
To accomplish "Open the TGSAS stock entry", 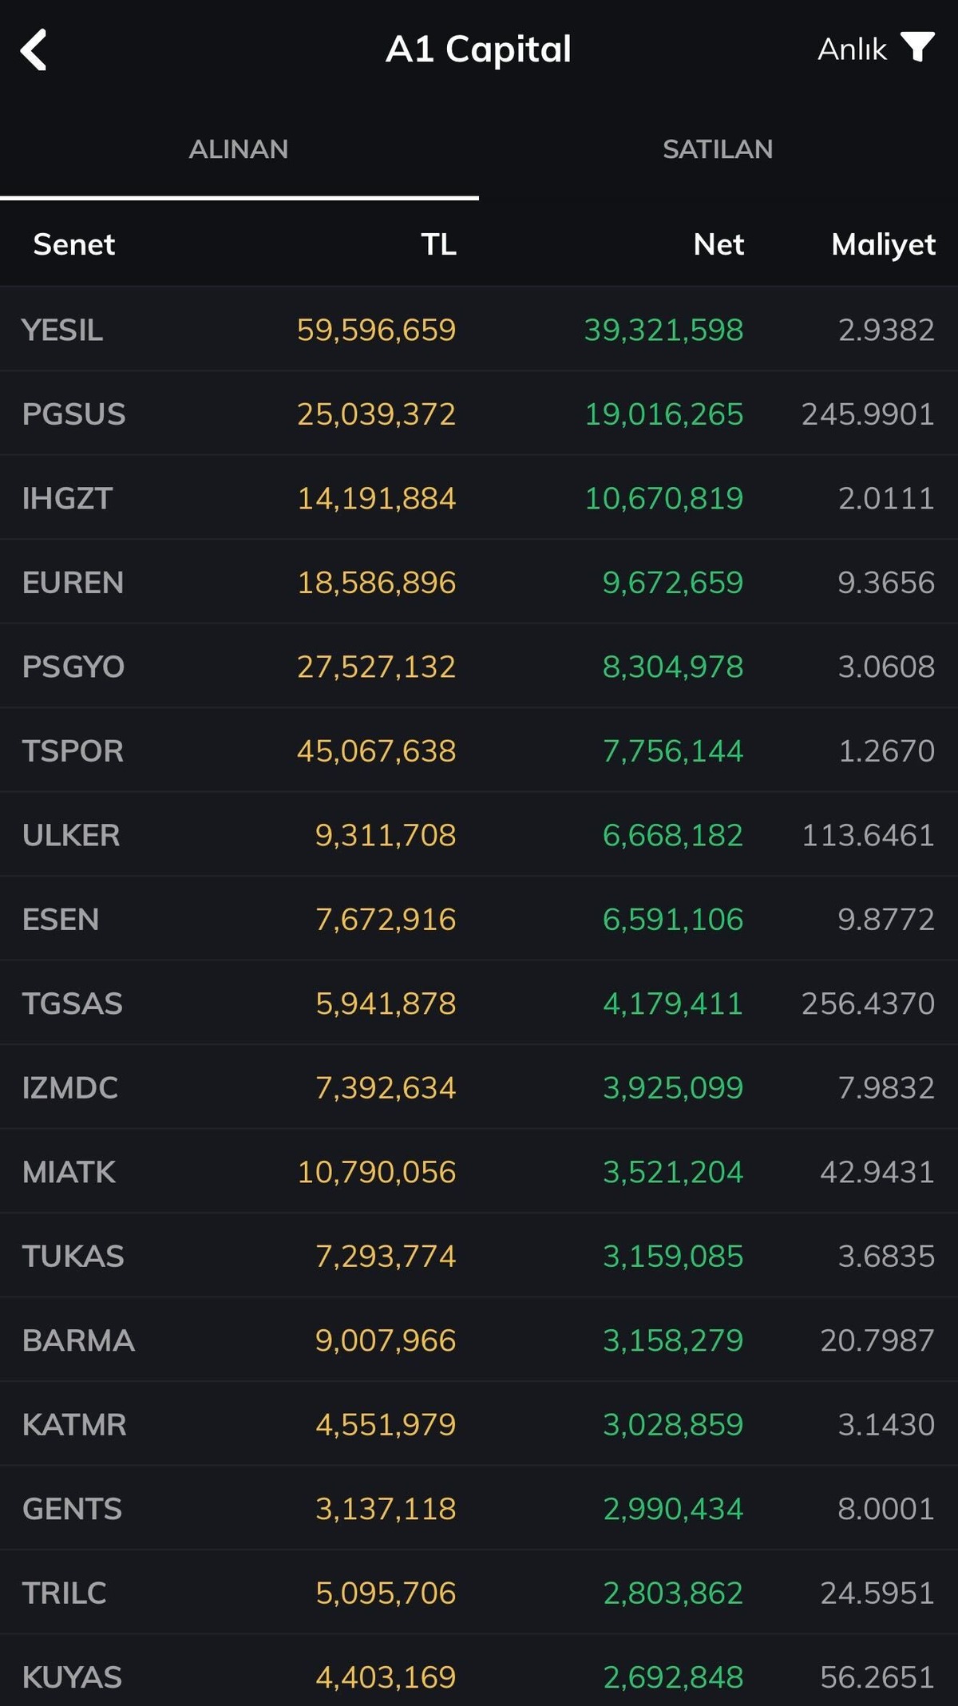I will coord(479,1003).
